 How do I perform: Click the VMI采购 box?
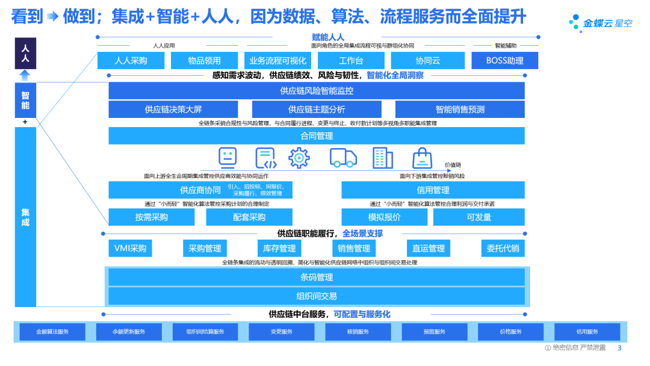point(130,248)
